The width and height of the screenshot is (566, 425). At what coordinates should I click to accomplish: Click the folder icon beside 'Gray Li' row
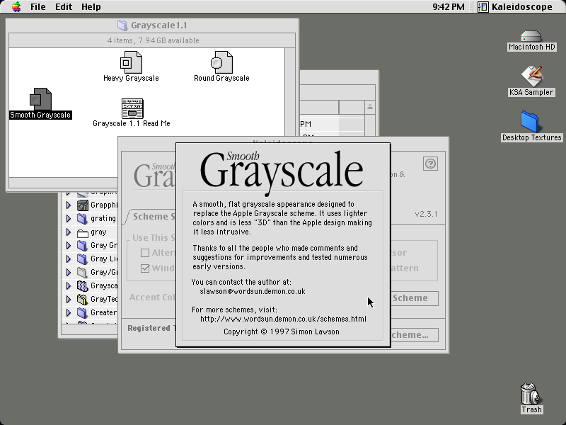[83, 259]
